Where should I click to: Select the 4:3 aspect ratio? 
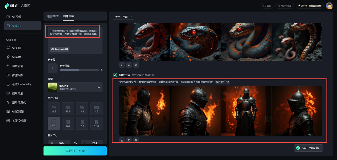point(96,109)
